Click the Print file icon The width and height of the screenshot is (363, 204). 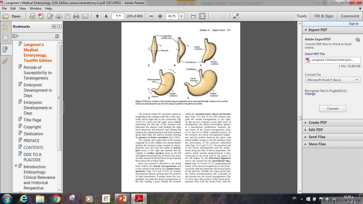coord(76,16)
